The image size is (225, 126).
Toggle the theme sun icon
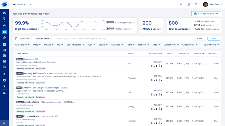pyautogui.click(x=181, y=4)
